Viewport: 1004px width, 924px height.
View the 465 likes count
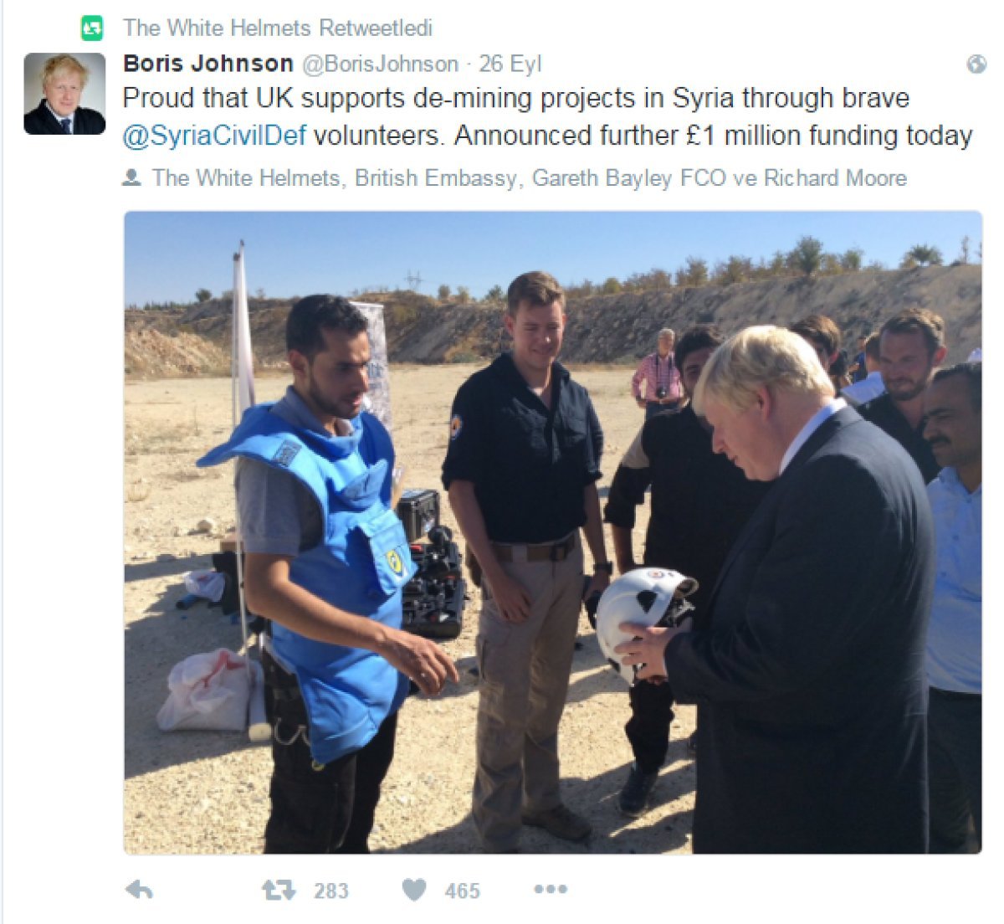pos(463,891)
